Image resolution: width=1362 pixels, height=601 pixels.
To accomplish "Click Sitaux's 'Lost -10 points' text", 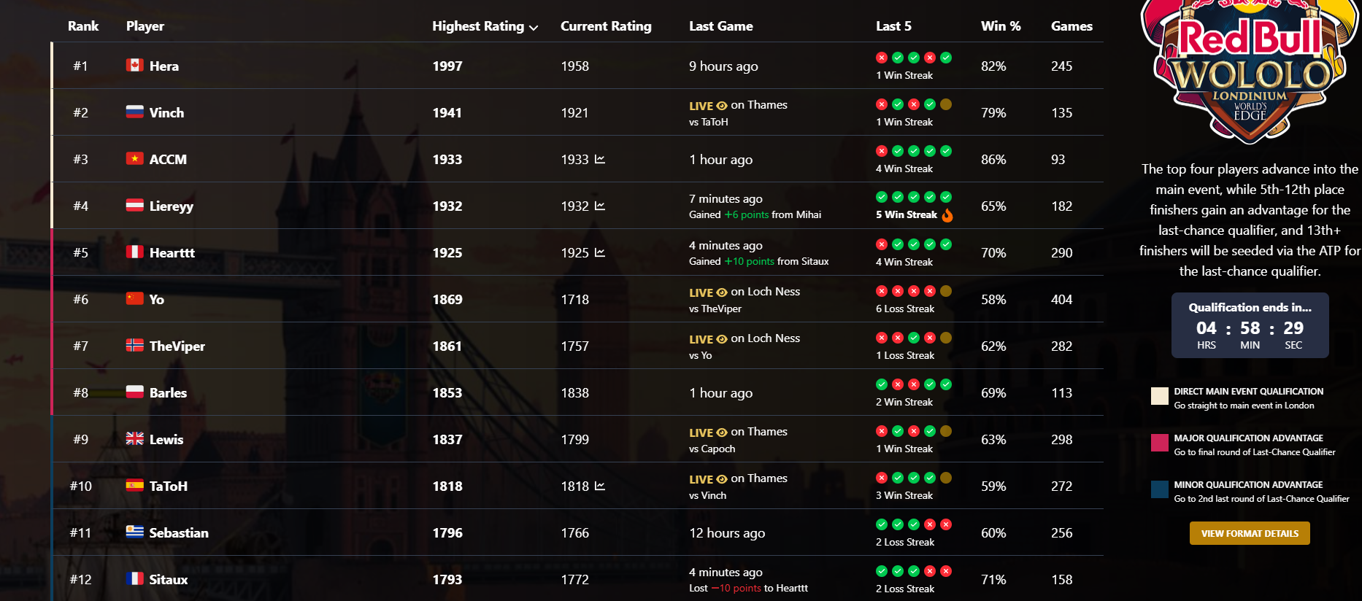I will [748, 588].
